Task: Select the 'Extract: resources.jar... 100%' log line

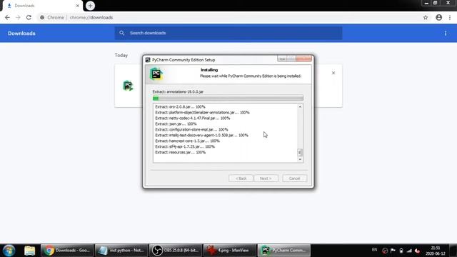Action: tap(180, 152)
